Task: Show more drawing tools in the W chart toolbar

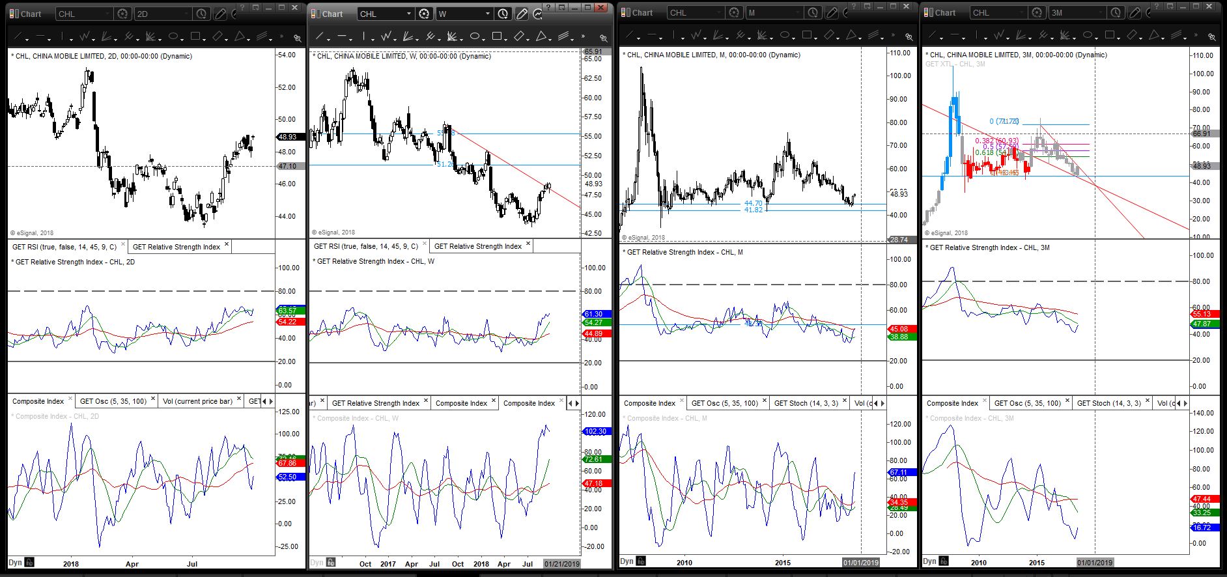Action: point(583,36)
